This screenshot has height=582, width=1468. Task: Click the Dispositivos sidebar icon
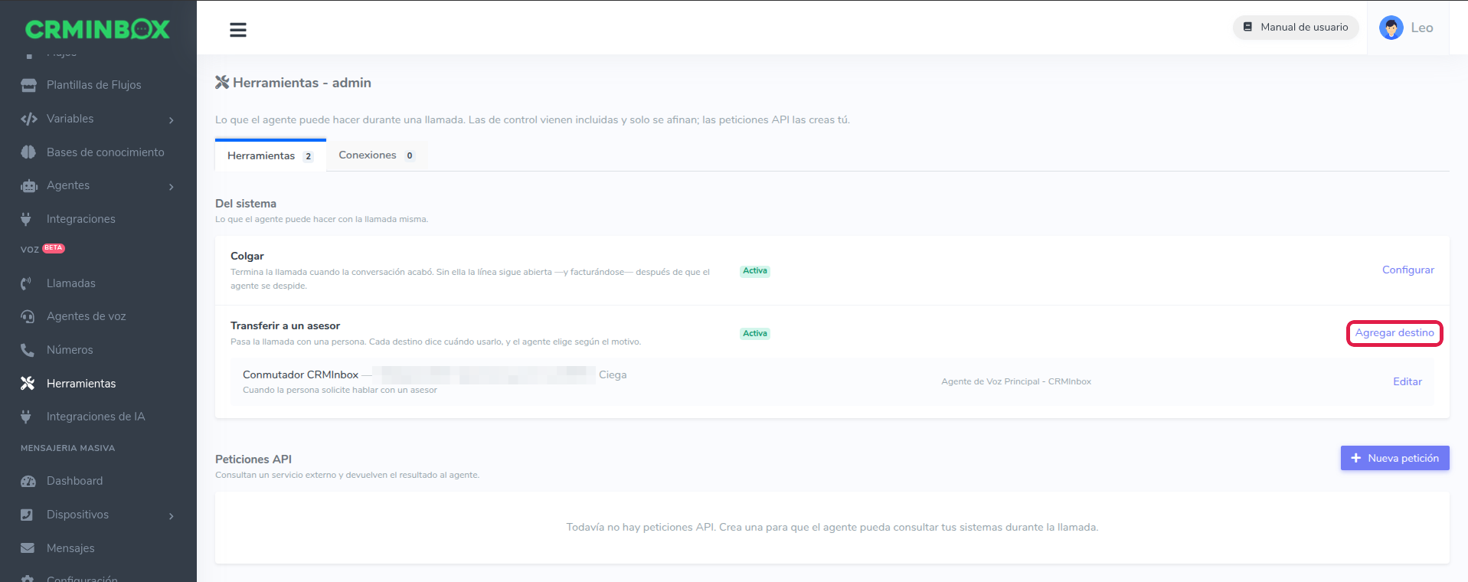click(27, 515)
